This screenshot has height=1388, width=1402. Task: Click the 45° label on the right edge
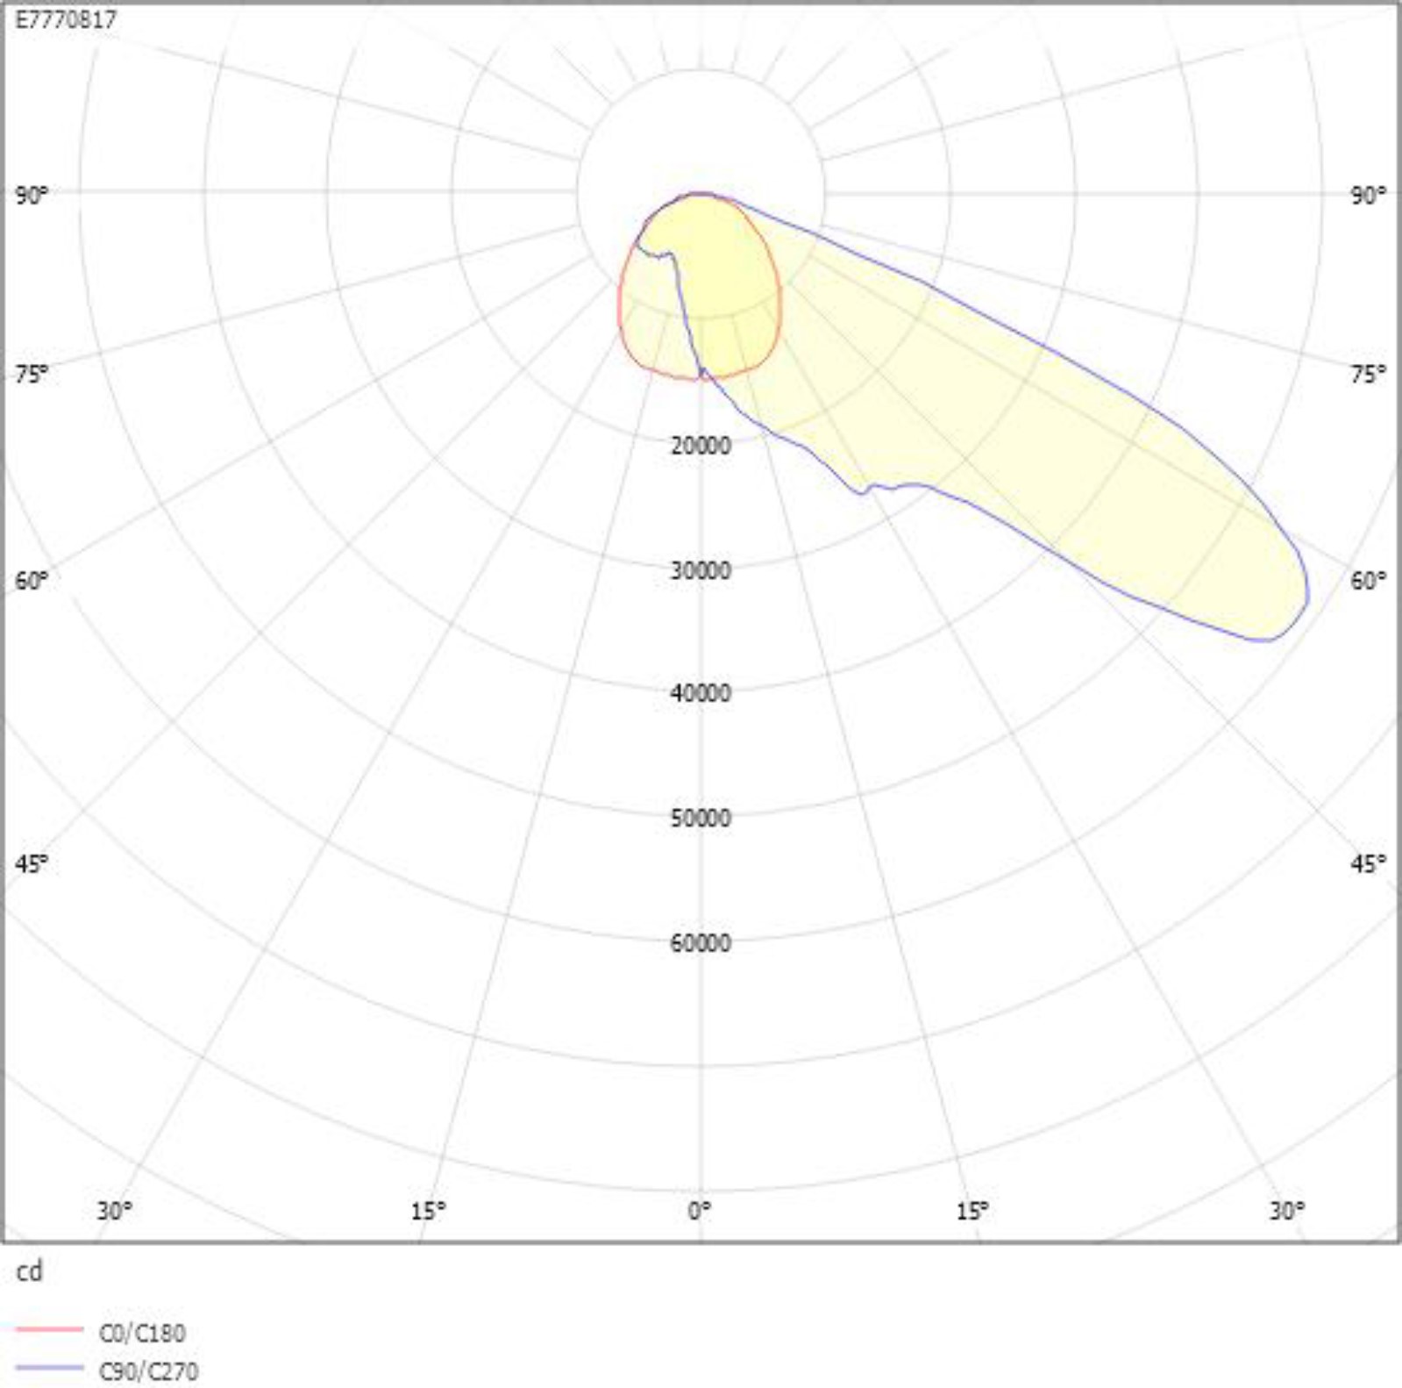click(x=1368, y=863)
